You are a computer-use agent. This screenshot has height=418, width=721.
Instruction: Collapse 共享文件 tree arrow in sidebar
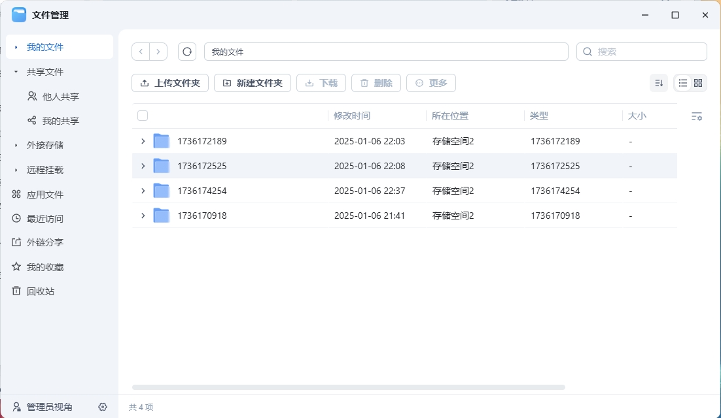click(16, 72)
